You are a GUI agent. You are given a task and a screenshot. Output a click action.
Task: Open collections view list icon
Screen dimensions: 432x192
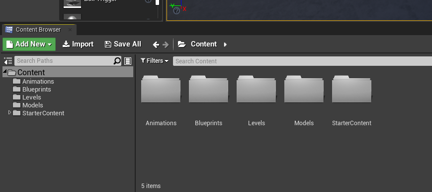click(x=128, y=61)
